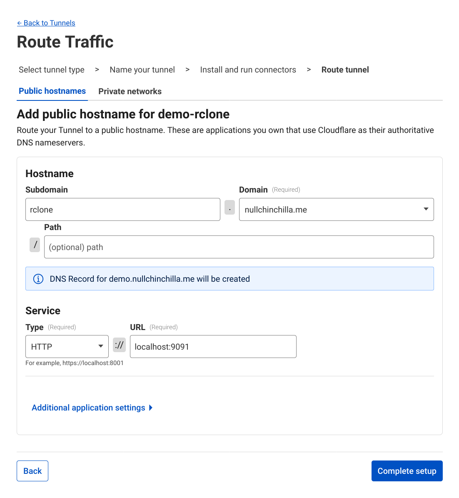459x498 pixels.
Task: Click the Type (Required) label
Action: click(x=51, y=328)
